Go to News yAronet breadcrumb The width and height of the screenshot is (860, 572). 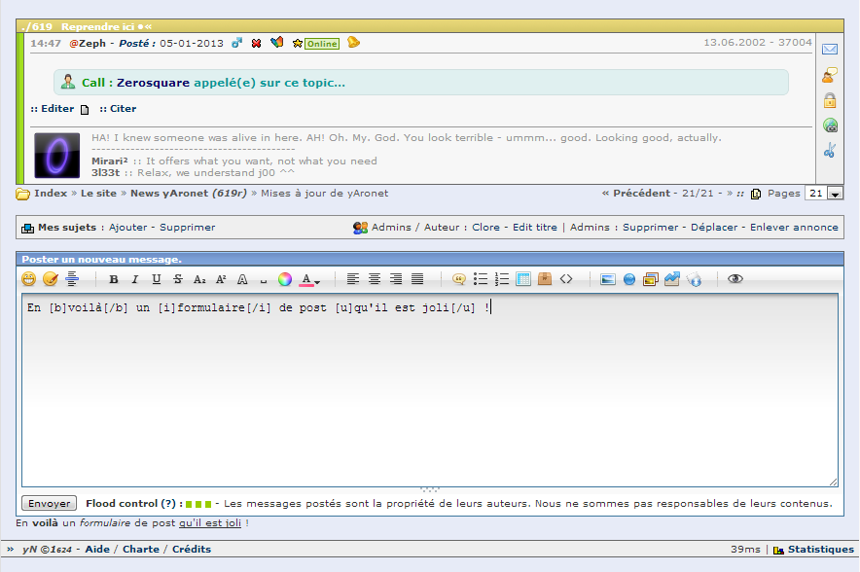[x=188, y=193]
